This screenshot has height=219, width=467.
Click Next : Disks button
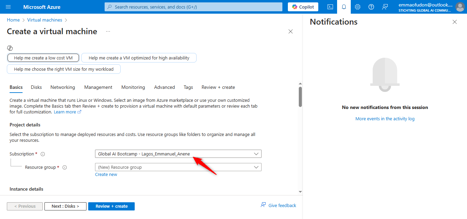pyautogui.click(x=65, y=206)
